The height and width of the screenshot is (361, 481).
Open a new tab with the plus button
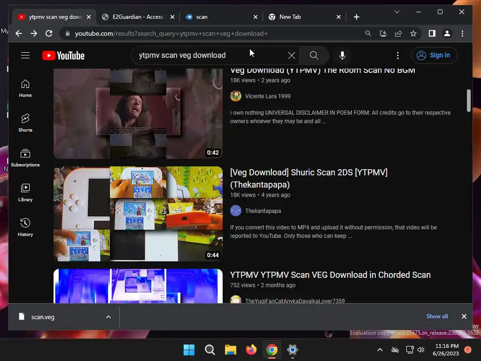[x=356, y=17]
